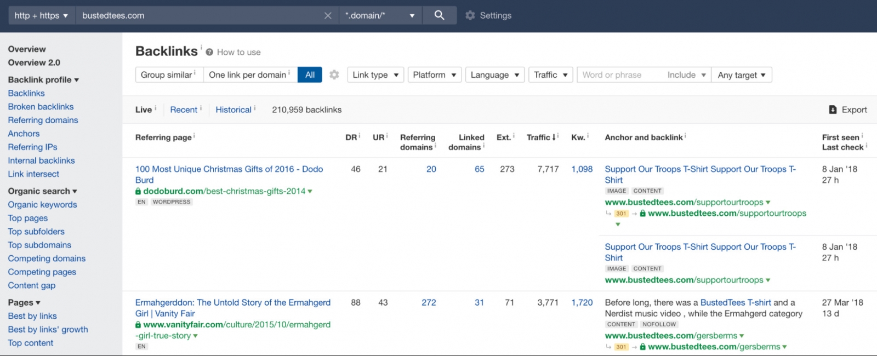Click the search magnifier icon
Image resolution: width=877 pixels, height=356 pixels.
(439, 15)
